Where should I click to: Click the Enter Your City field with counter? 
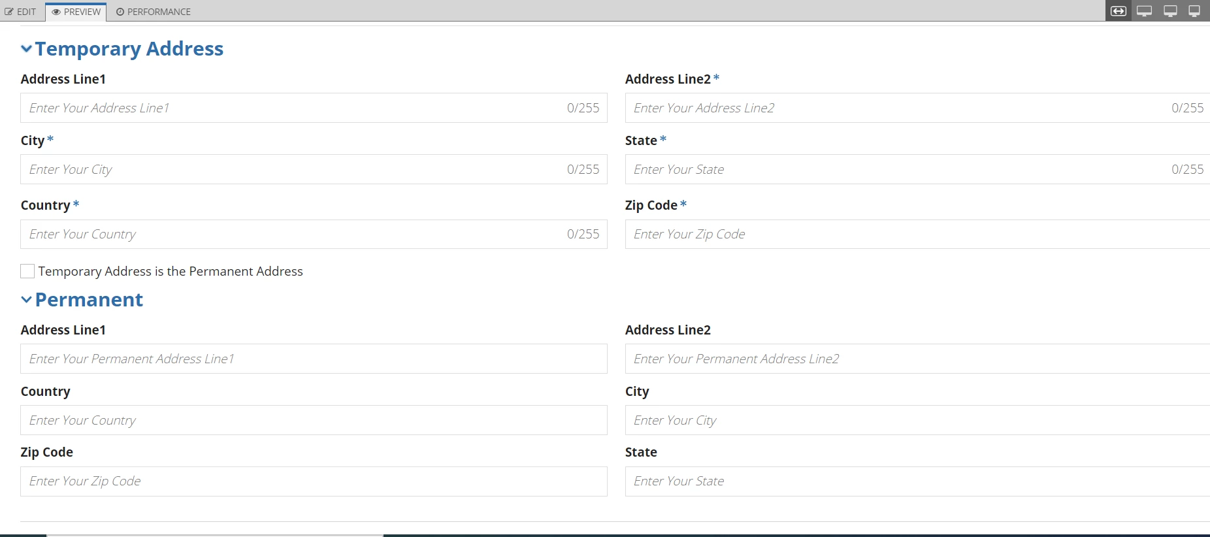(x=314, y=169)
